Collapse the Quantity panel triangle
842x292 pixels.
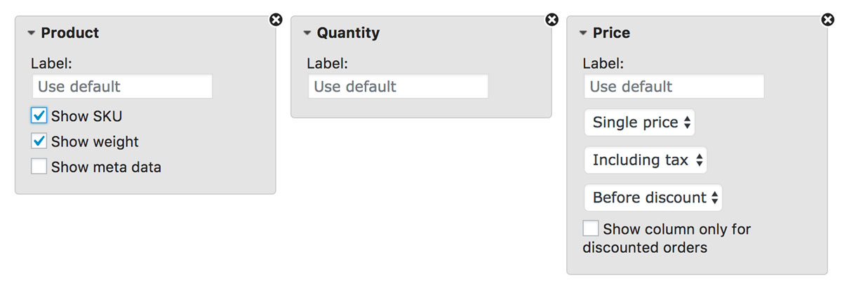coord(307,33)
